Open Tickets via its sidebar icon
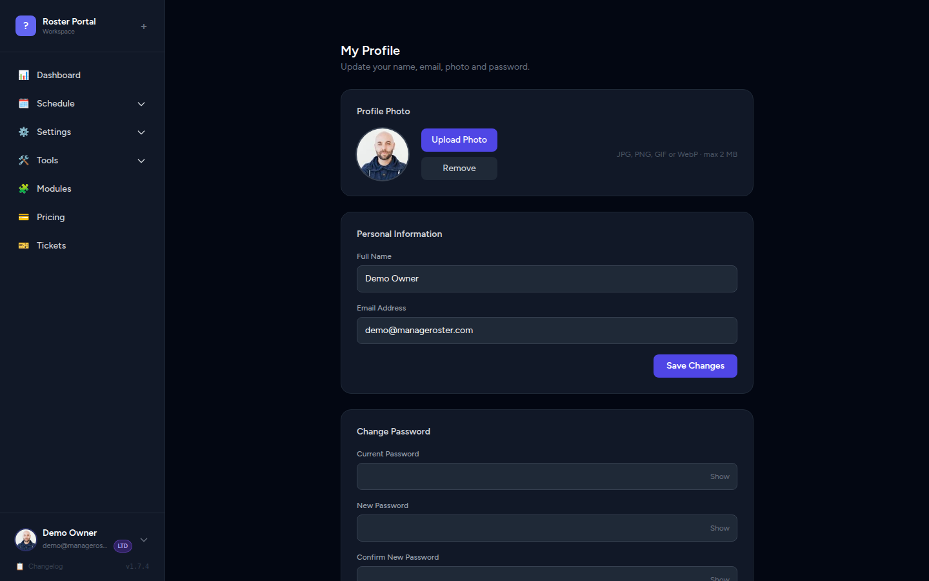This screenshot has width=929, height=581. point(24,245)
